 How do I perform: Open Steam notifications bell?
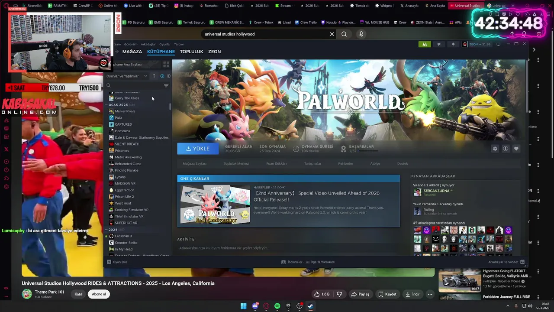point(453,44)
